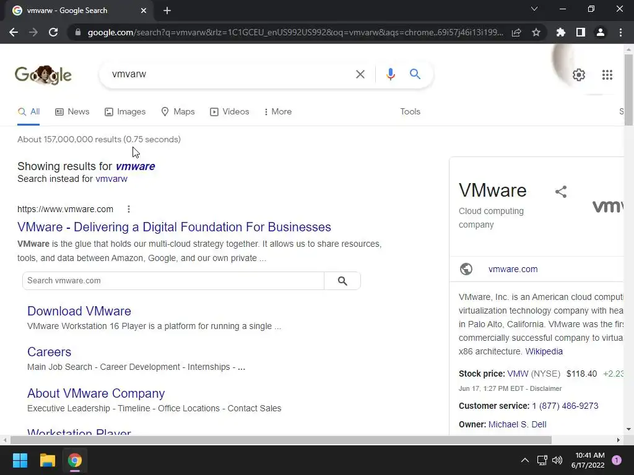Share this page from address bar
This screenshot has width=634, height=475.
pyautogui.click(x=516, y=32)
